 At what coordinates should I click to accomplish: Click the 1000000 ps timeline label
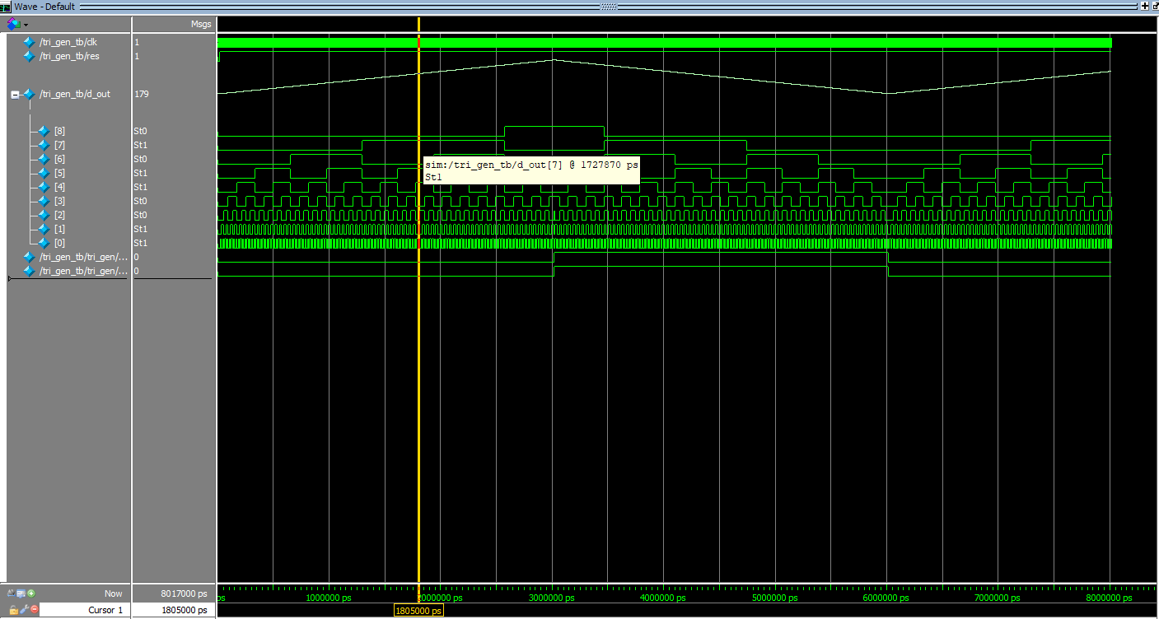coord(329,598)
